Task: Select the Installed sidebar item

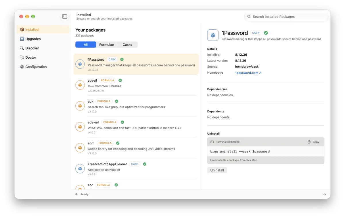Action: coord(43,30)
